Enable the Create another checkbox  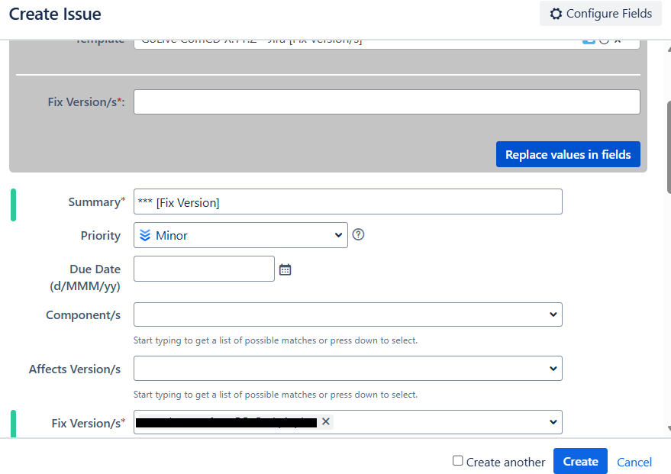459,461
